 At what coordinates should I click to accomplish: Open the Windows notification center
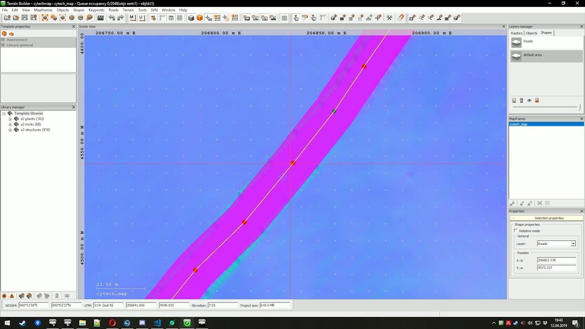[576, 323]
